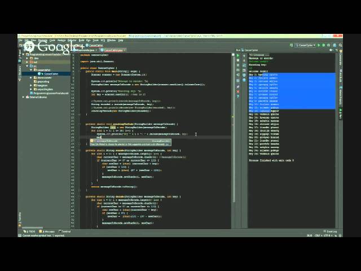
Task: Click the Down stack trace arrow in console
Action: coord(244,60)
